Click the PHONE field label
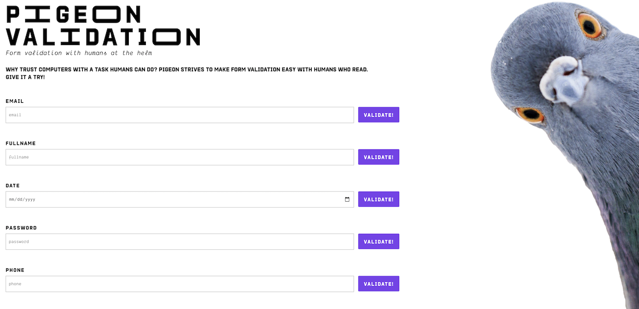This screenshot has height=309, width=639. point(15,270)
